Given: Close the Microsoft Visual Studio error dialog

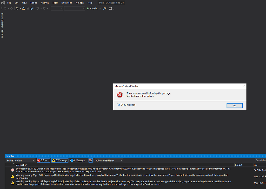Looking at the screenshot, I should (243, 86).
